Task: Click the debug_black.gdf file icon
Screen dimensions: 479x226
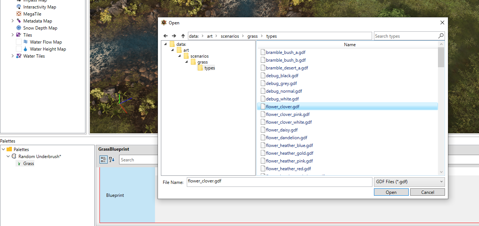Action: tap(263, 76)
